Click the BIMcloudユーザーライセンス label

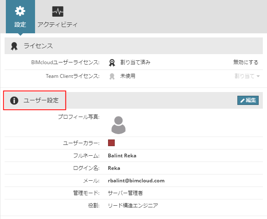point(65,62)
